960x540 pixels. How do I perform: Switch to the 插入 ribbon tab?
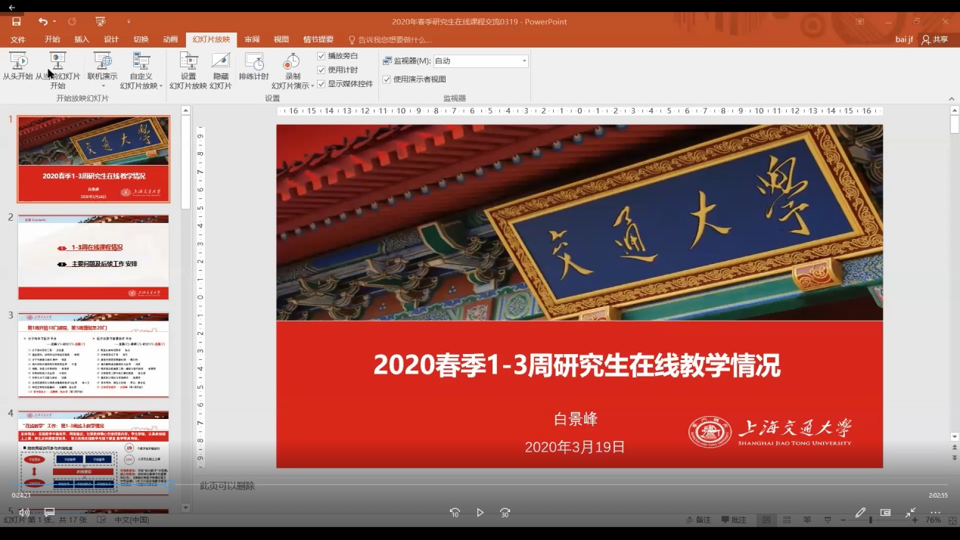[x=82, y=39]
